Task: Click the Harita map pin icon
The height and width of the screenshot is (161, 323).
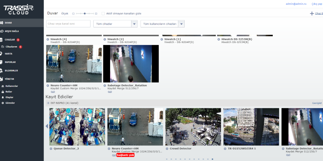Action: [x=1, y=54]
